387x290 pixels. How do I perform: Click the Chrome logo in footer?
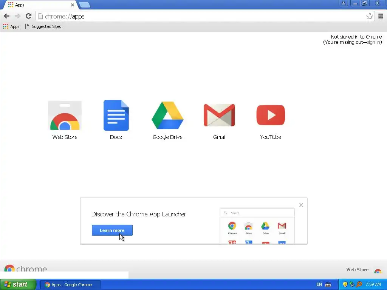[26, 268]
